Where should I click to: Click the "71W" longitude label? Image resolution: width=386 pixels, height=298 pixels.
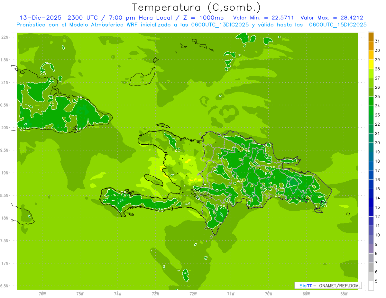231,294
